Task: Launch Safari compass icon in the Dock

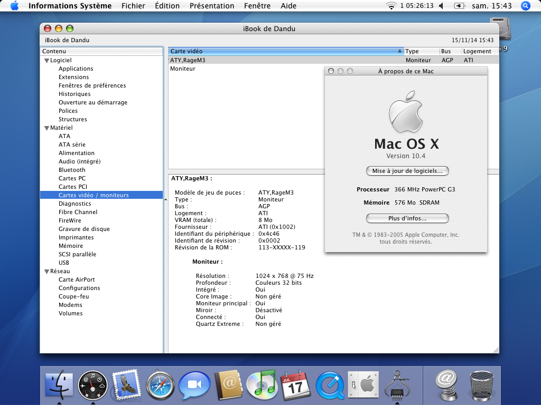Action: [160, 385]
